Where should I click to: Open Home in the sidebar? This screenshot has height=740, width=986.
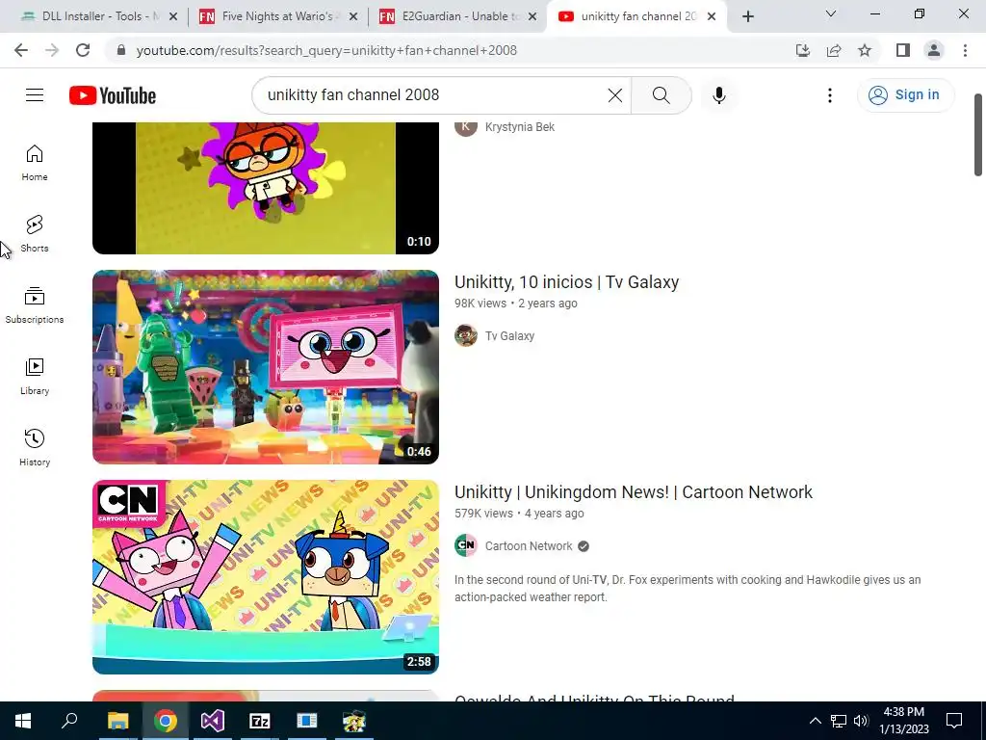(35, 163)
